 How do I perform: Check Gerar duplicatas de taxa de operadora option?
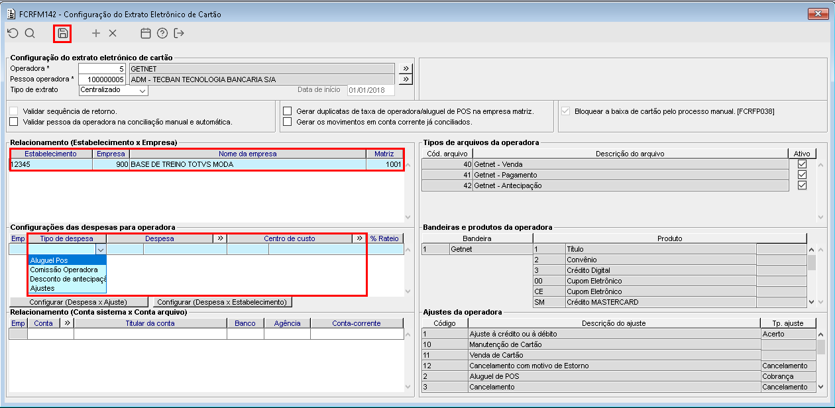point(288,111)
